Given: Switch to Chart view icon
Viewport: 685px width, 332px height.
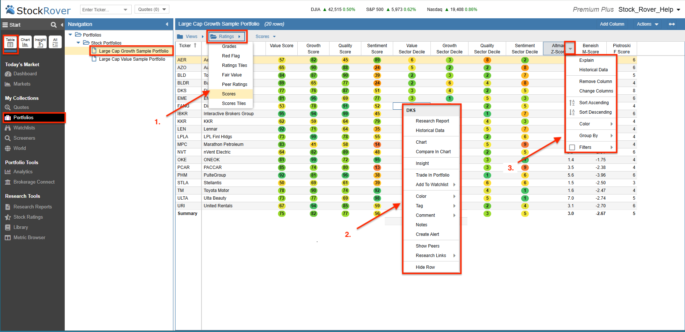Looking at the screenshot, I should tap(25, 42).
